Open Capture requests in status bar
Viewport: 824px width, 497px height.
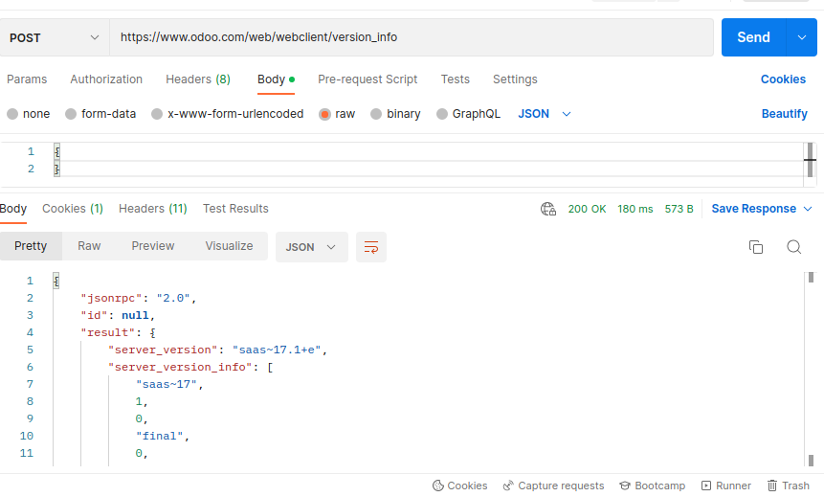(x=553, y=486)
